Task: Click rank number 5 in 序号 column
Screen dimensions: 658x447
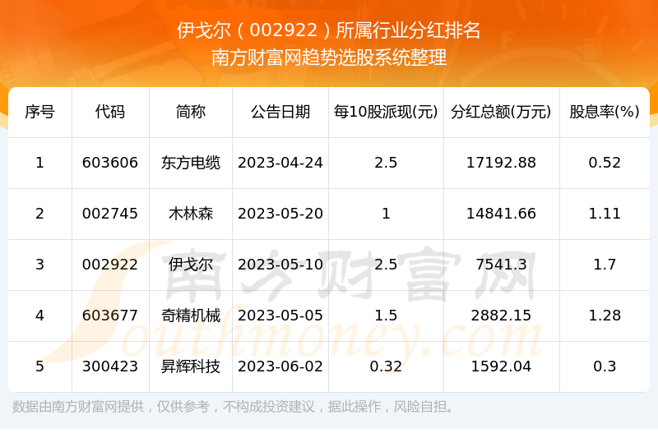Action: pos(39,366)
